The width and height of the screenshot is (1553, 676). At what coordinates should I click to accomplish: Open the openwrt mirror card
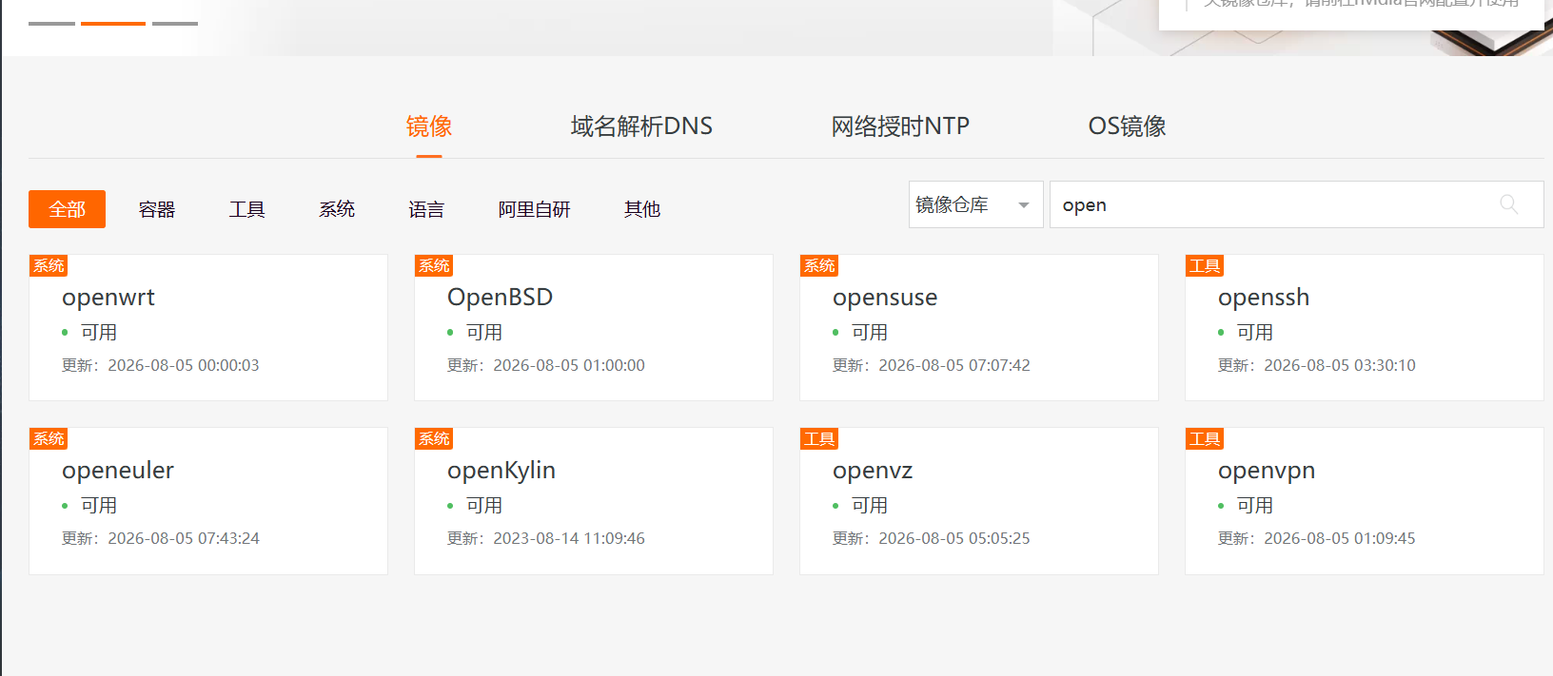[208, 327]
